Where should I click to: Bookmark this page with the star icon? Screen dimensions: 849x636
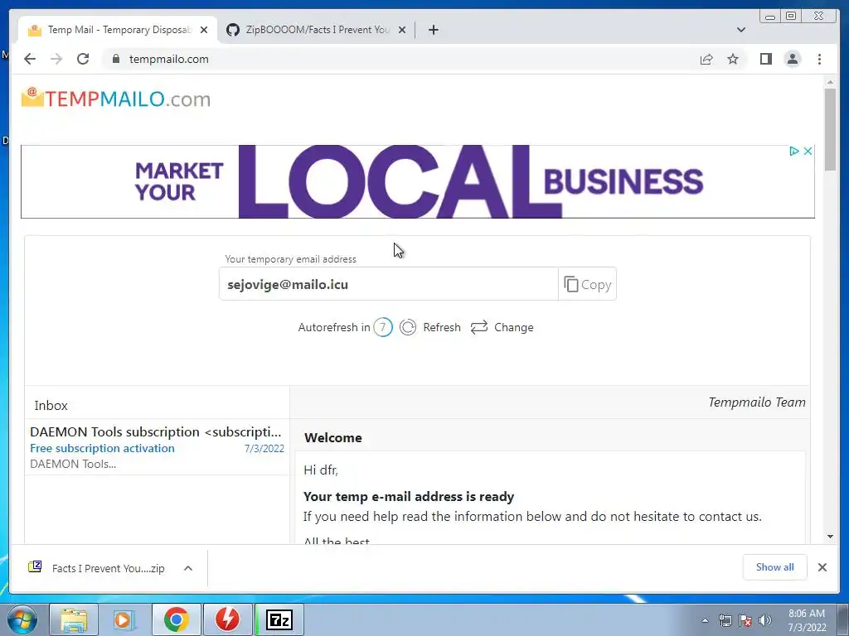(733, 59)
